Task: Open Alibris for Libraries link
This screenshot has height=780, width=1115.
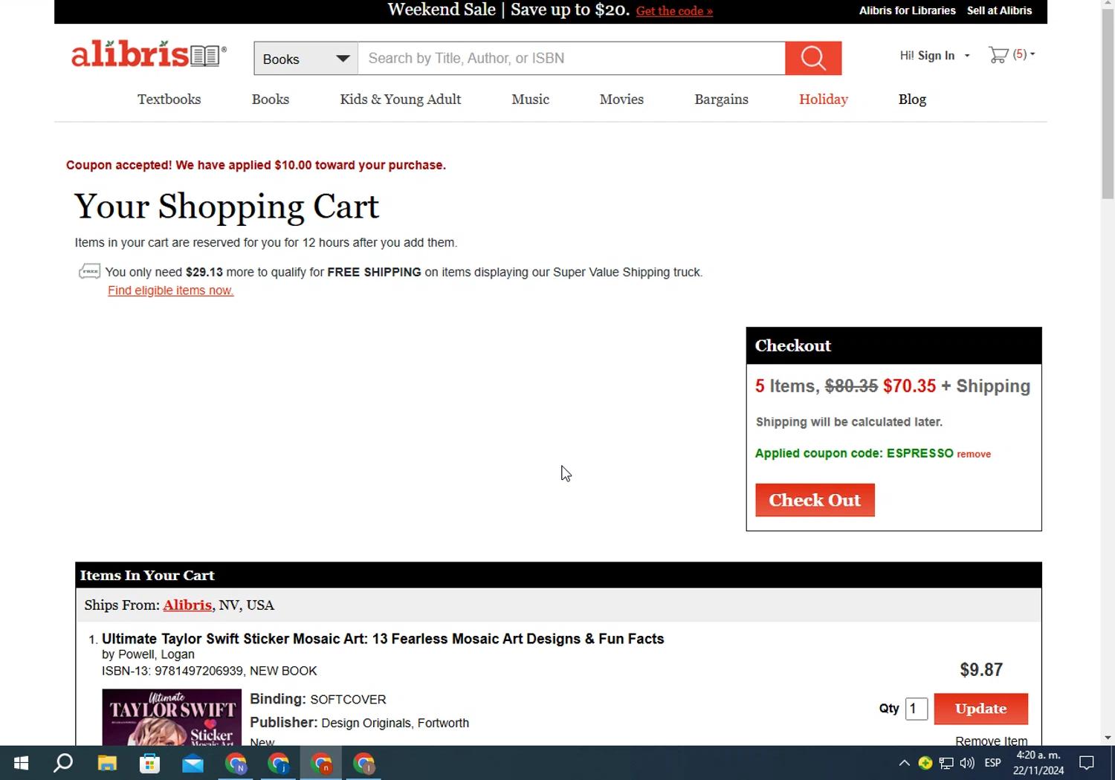Action: tap(907, 10)
